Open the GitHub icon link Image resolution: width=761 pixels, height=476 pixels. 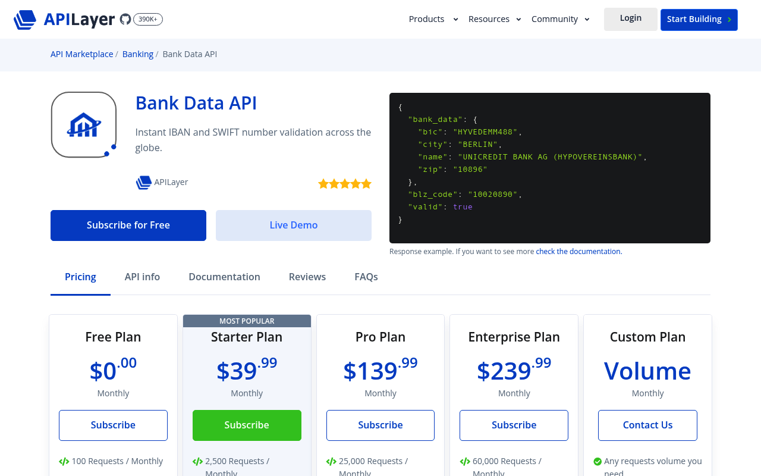click(125, 19)
